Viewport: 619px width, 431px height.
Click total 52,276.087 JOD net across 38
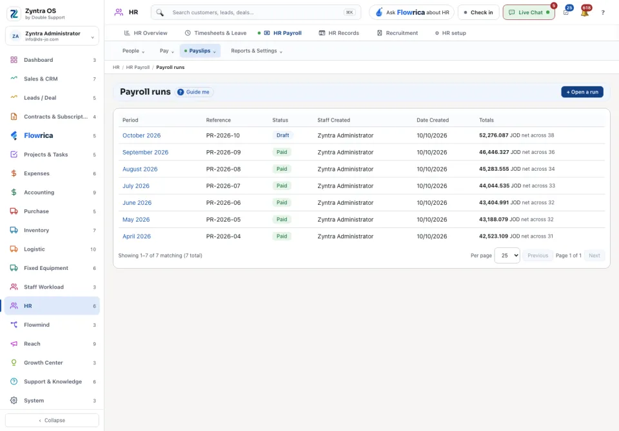tap(516, 135)
